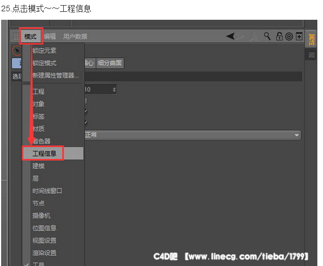Switch to the orange 属性 side tab
Viewport: 323px width, 266px height.
(311, 39)
